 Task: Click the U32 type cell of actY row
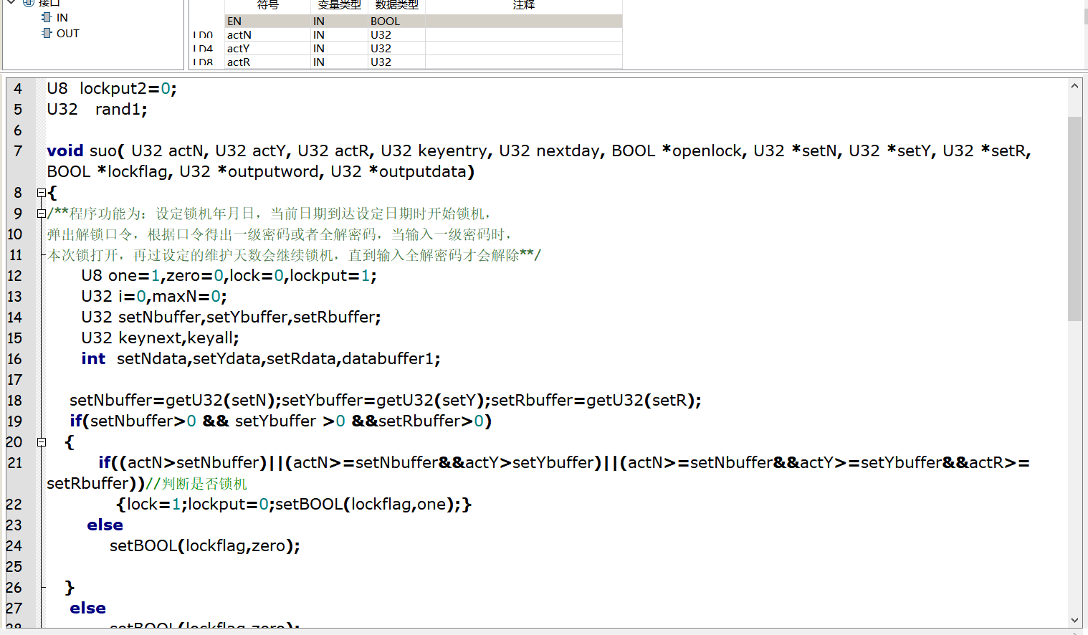tap(396, 49)
